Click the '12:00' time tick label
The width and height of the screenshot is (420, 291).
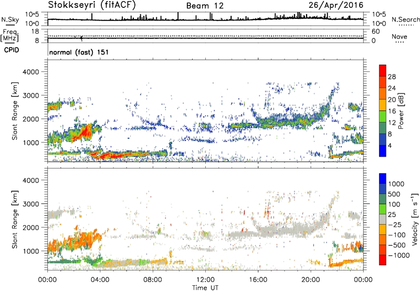[205, 280]
